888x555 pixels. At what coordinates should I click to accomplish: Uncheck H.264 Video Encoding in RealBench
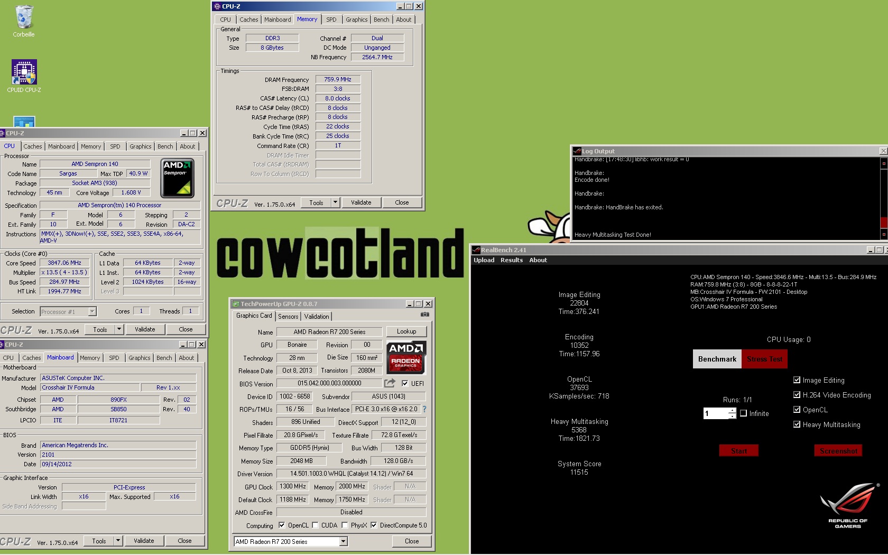click(x=797, y=394)
